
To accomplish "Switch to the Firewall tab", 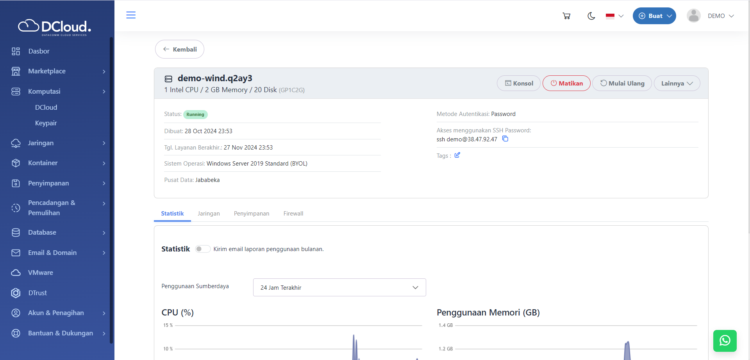I will point(293,214).
